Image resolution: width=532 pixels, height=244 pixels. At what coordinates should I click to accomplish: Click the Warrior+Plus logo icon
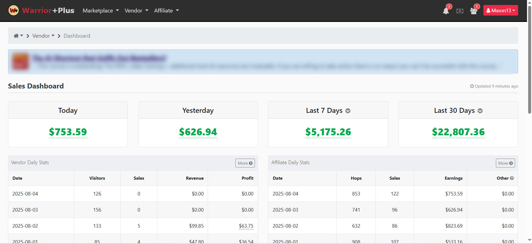[14, 11]
